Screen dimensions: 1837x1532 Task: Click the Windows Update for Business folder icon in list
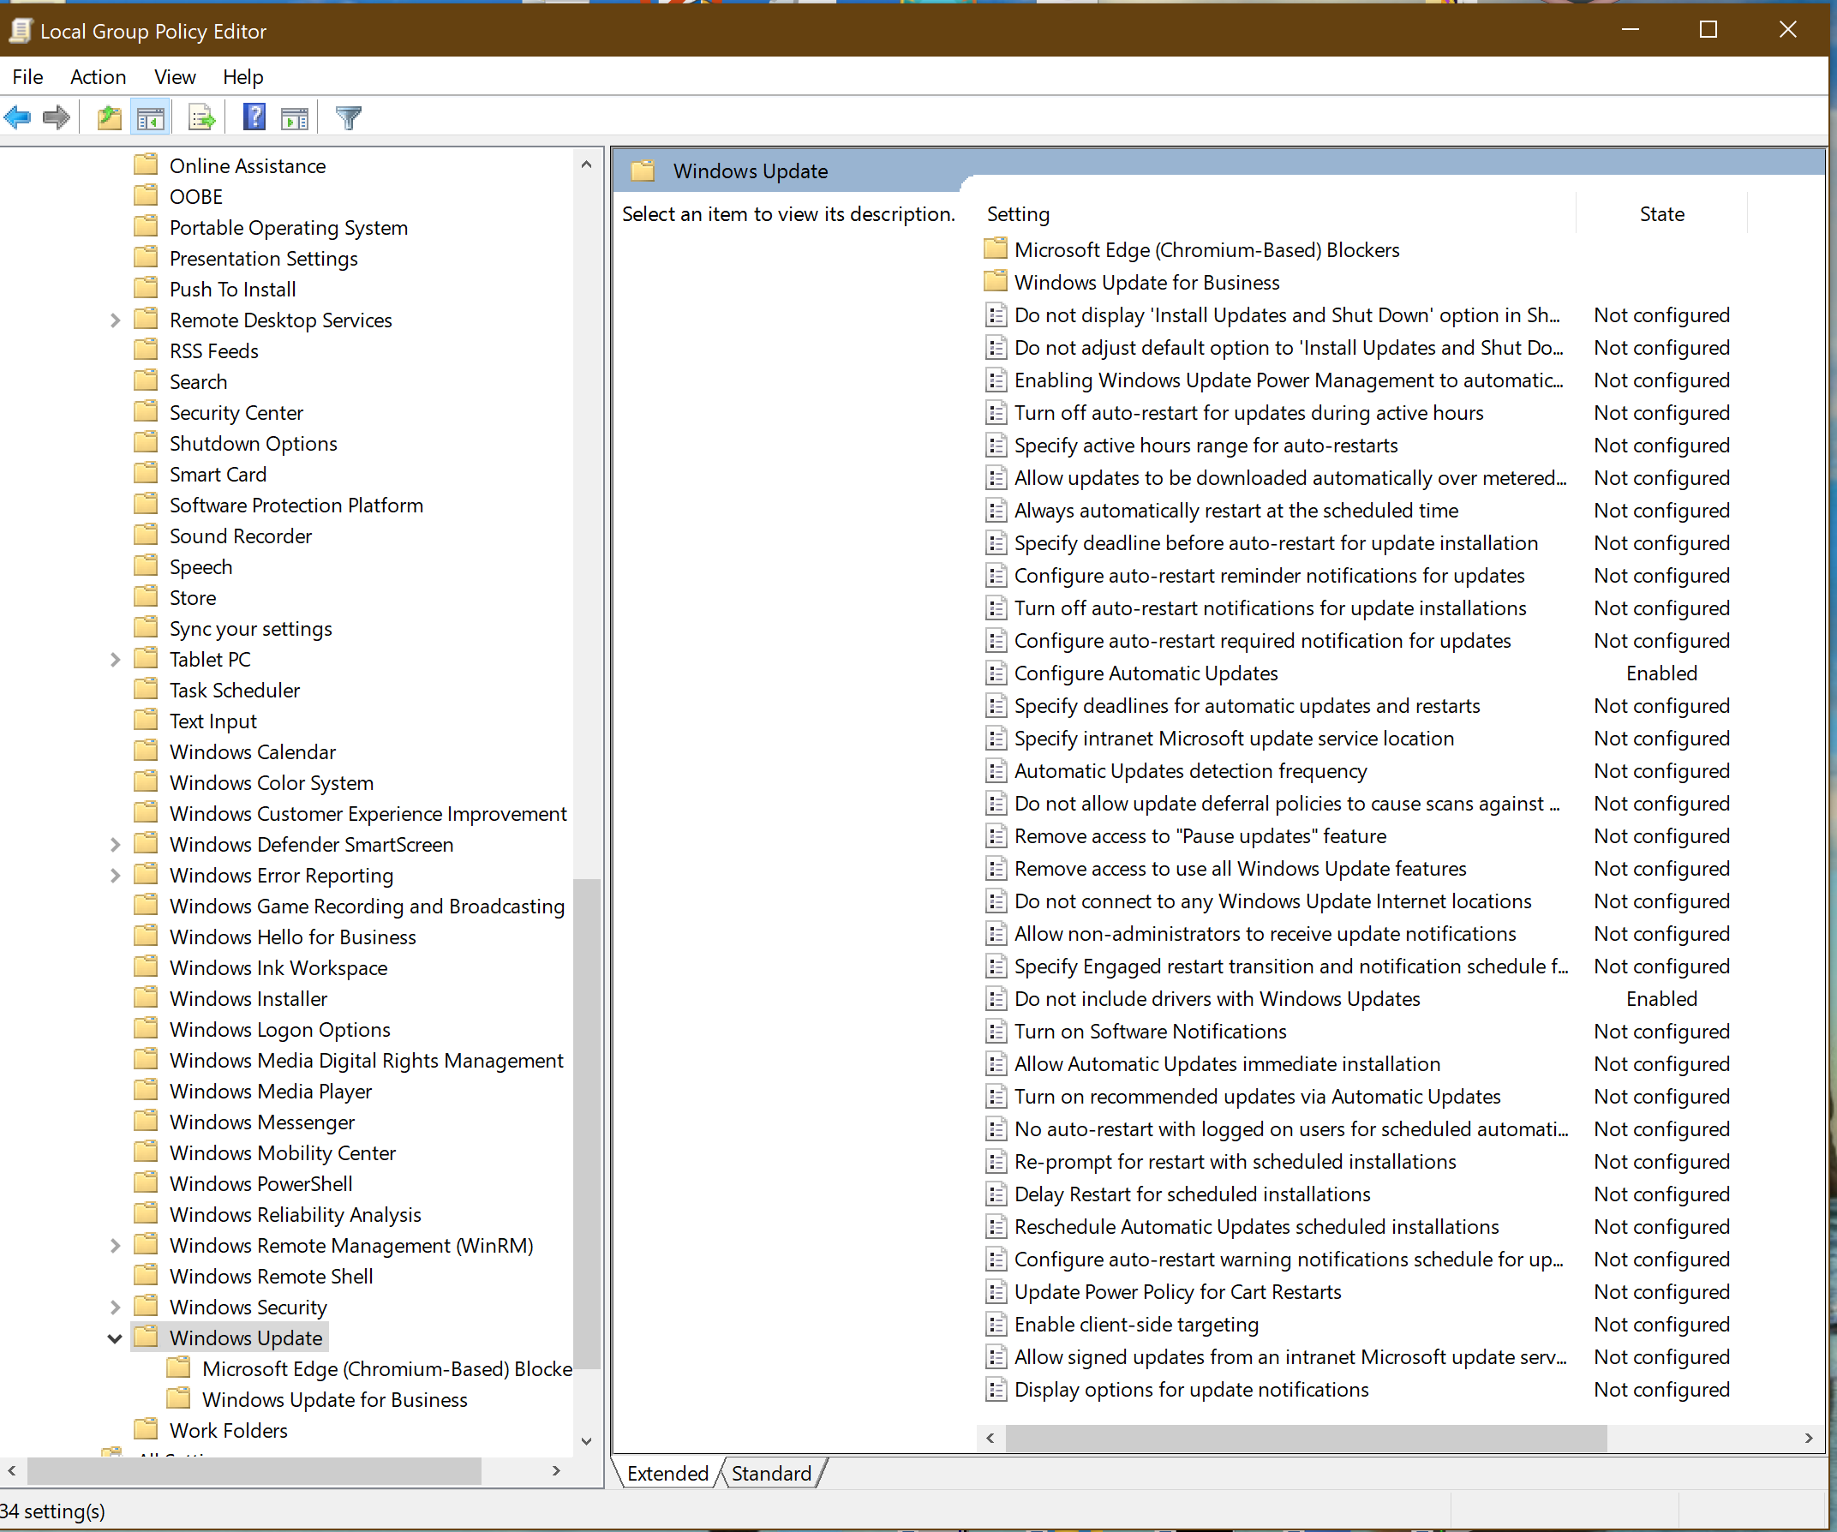coord(996,282)
